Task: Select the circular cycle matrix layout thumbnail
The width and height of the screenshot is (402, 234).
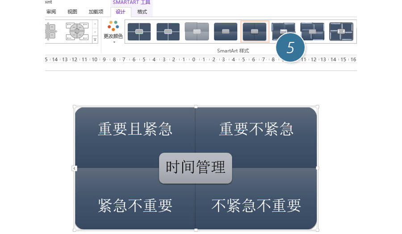Action: tap(77, 31)
